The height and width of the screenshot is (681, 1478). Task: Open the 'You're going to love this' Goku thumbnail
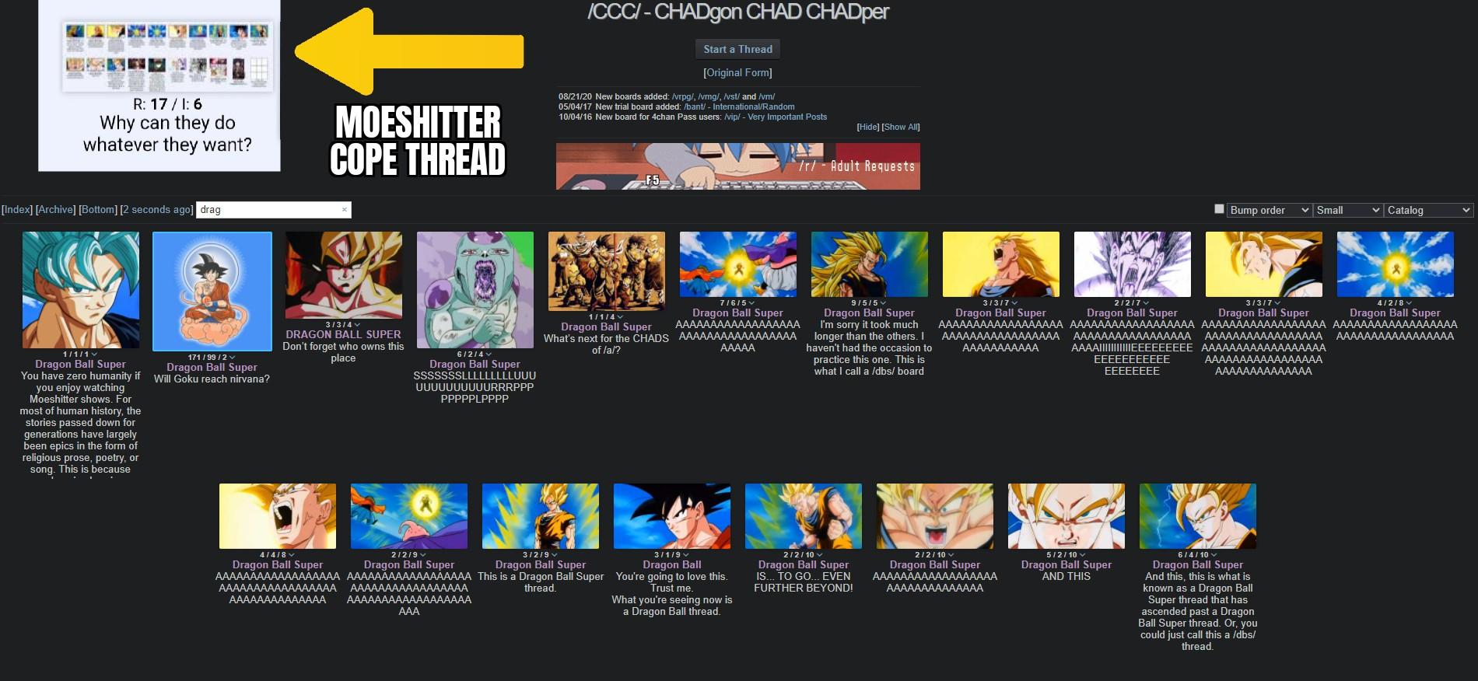coord(672,516)
